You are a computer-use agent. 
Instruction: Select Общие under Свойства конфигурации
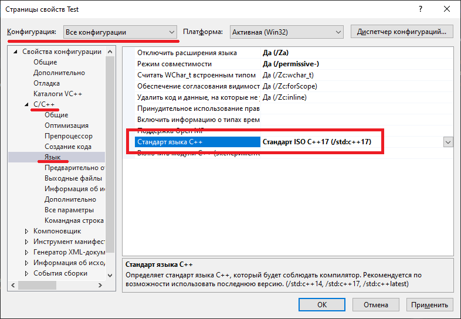click(45, 62)
